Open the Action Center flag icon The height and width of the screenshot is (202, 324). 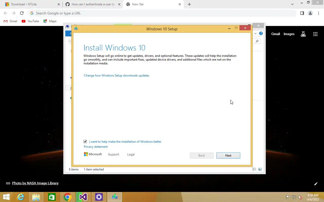click(288, 197)
